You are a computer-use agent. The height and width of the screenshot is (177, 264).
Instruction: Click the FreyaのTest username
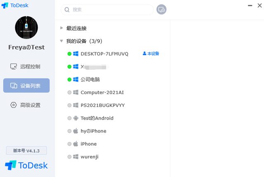point(26,47)
